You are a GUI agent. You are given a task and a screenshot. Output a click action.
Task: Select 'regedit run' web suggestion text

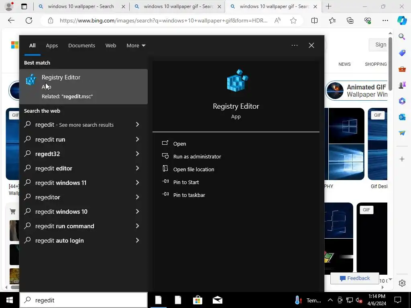coord(50,139)
